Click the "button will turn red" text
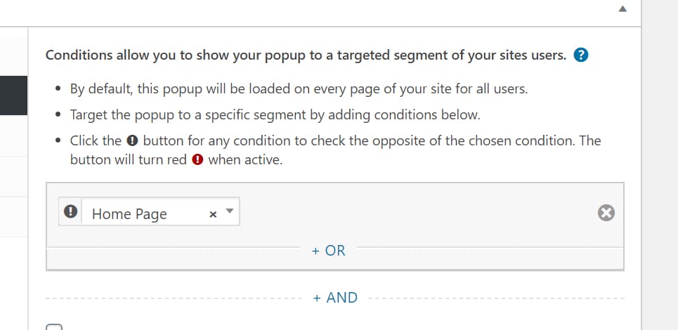 point(128,159)
